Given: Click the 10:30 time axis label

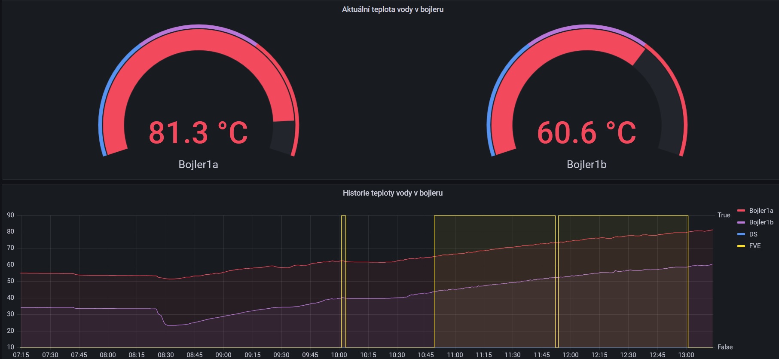Looking at the screenshot, I should (397, 355).
